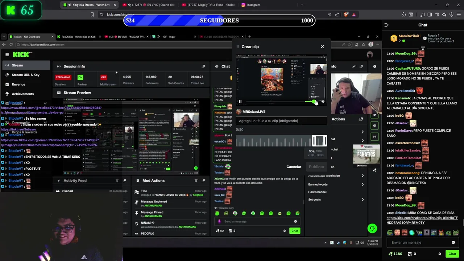The width and height of the screenshot is (464, 261).
Task: Click the clip preview progress bar
Action: (275, 101)
